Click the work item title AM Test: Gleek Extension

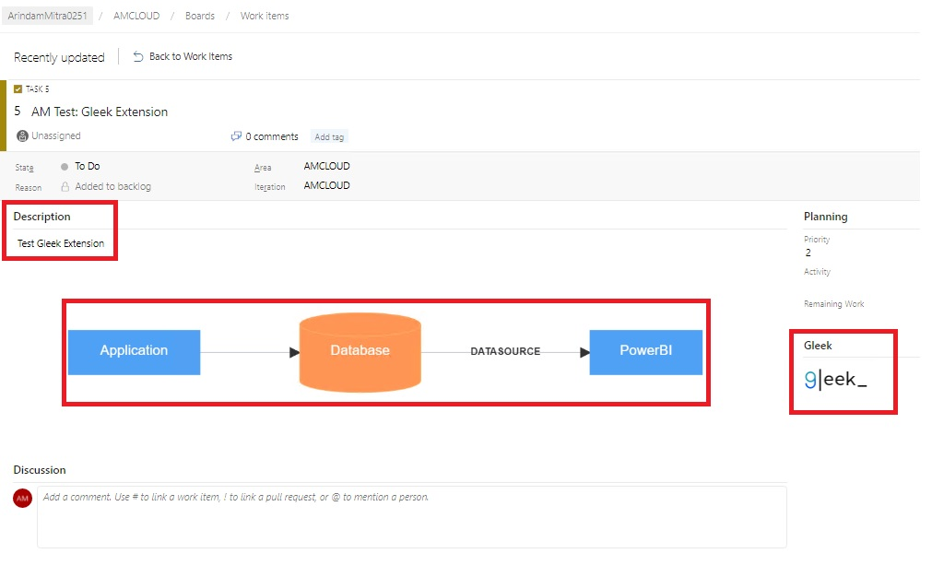click(x=100, y=112)
